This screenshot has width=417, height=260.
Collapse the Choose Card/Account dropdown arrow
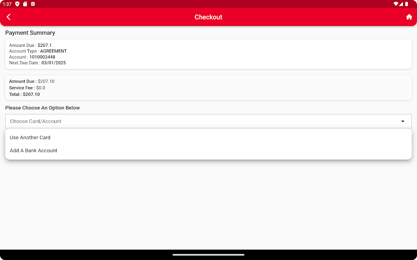[x=403, y=121]
